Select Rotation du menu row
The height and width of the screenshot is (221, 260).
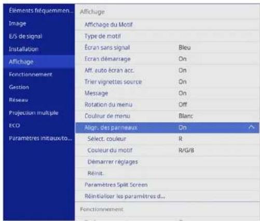click(x=167, y=104)
